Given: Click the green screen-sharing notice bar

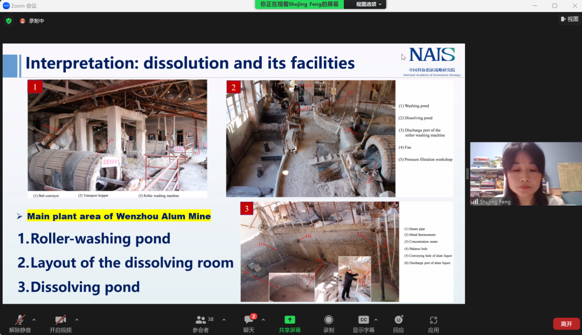Looking at the screenshot, I should 299,4.
